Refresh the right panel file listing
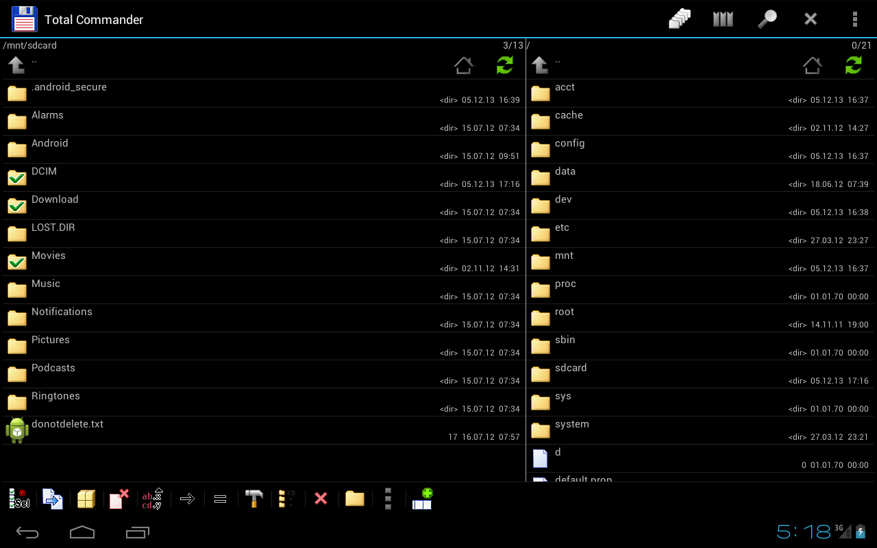 click(853, 66)
